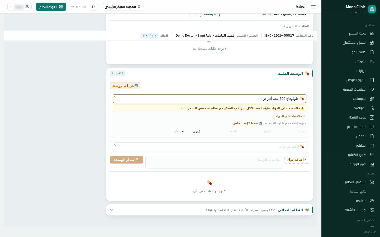Open الزيارات visits page

click(361, 71)
